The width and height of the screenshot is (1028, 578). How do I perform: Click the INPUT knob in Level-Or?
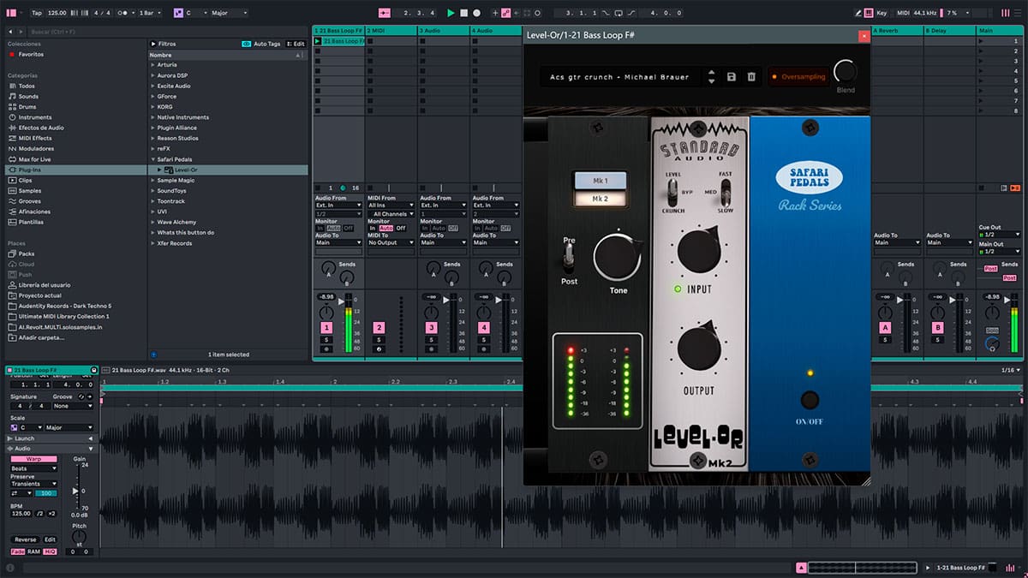point(699,252)
